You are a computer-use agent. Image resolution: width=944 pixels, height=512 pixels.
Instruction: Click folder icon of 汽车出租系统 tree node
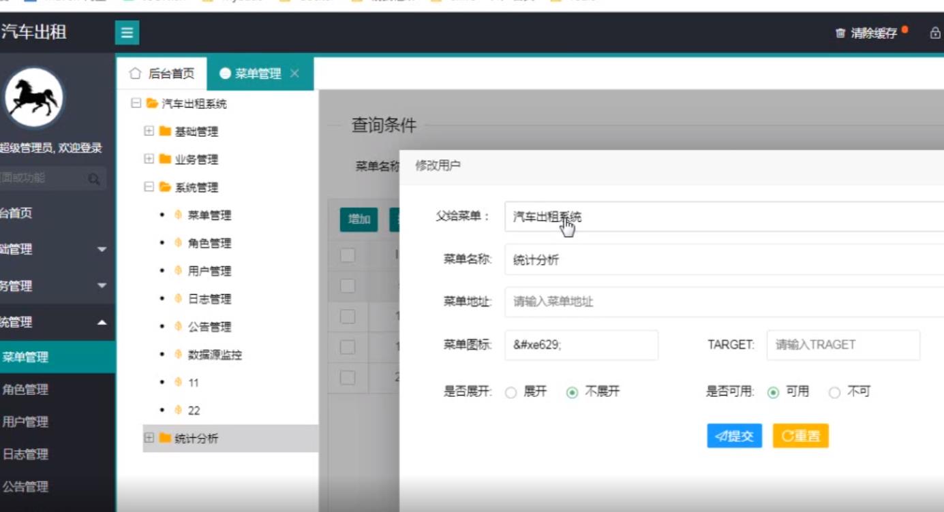coord(152,103)
